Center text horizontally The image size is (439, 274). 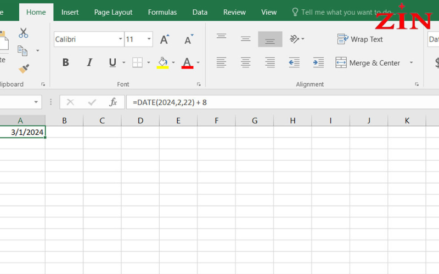[x=245, y=62]
